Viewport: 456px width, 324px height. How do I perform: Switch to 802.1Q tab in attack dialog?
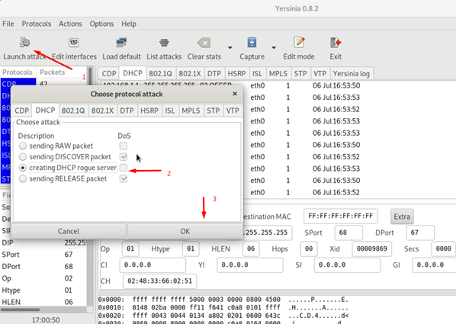(x=73, y=111)
